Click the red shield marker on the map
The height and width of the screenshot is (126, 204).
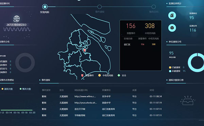pyautogui.click(x=85, y=50)
